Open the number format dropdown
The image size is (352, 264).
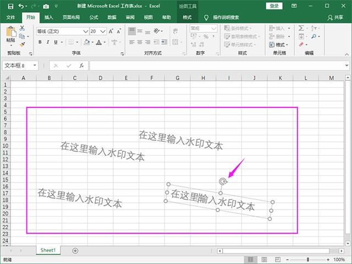213,29
